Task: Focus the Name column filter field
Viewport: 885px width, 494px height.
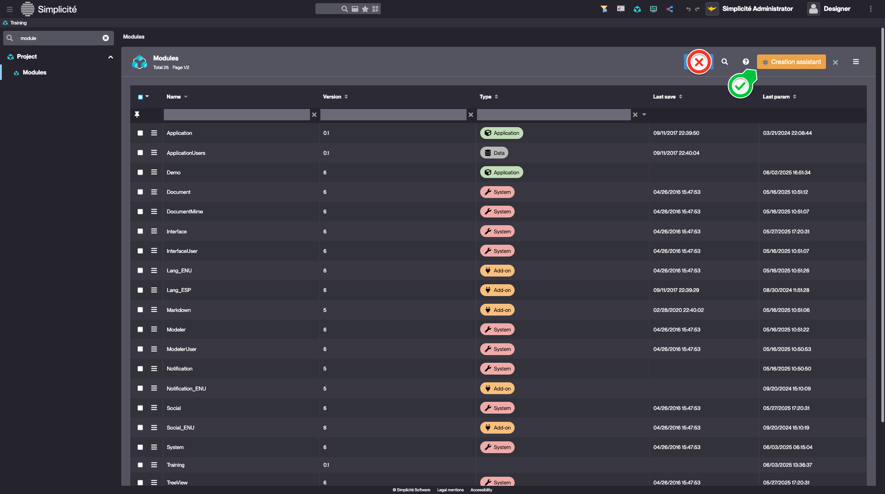Action: [x=236, y=115]
